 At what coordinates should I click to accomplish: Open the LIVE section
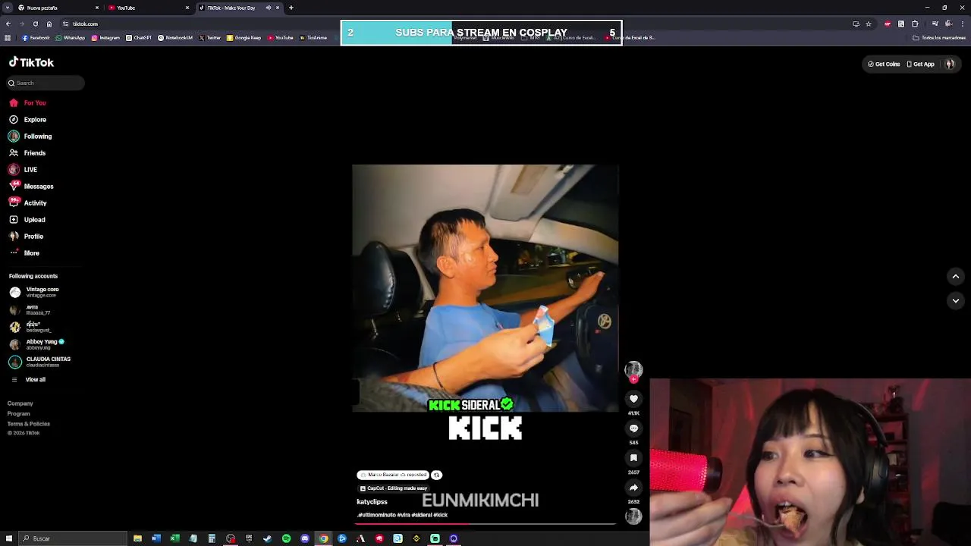[23, 169]
